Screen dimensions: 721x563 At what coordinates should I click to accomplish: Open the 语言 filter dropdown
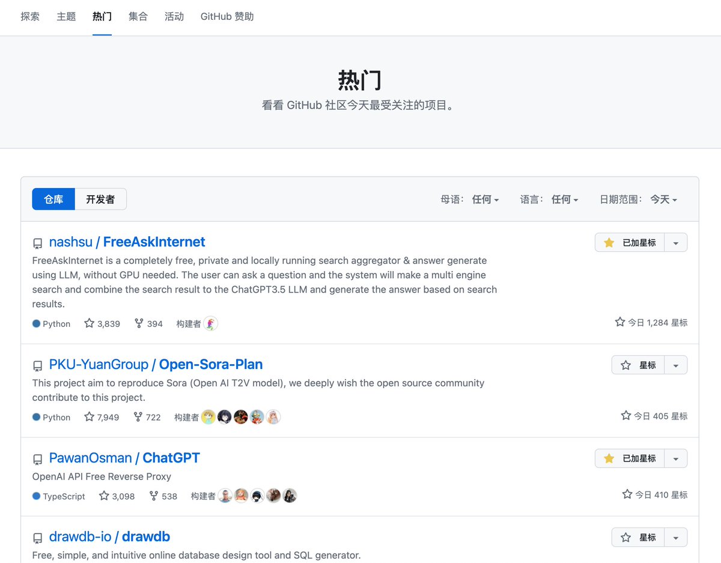pos(549,199)
